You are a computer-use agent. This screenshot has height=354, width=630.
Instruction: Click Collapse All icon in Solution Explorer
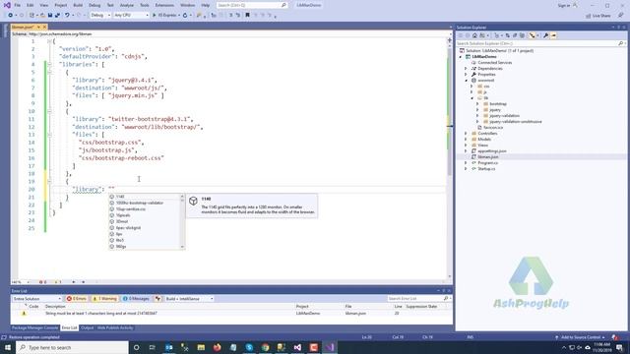(x=515, y=35)
